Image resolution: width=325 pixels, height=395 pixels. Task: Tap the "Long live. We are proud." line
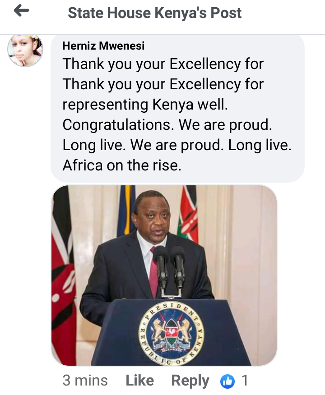[143, 145]
